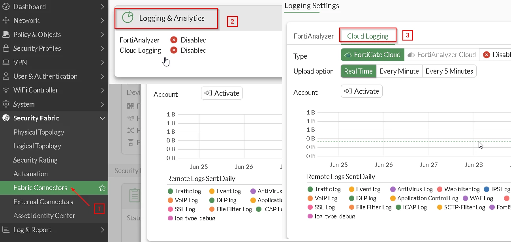Select FortiAnalyzer Cloud logging type

click(x=442, y=55)
